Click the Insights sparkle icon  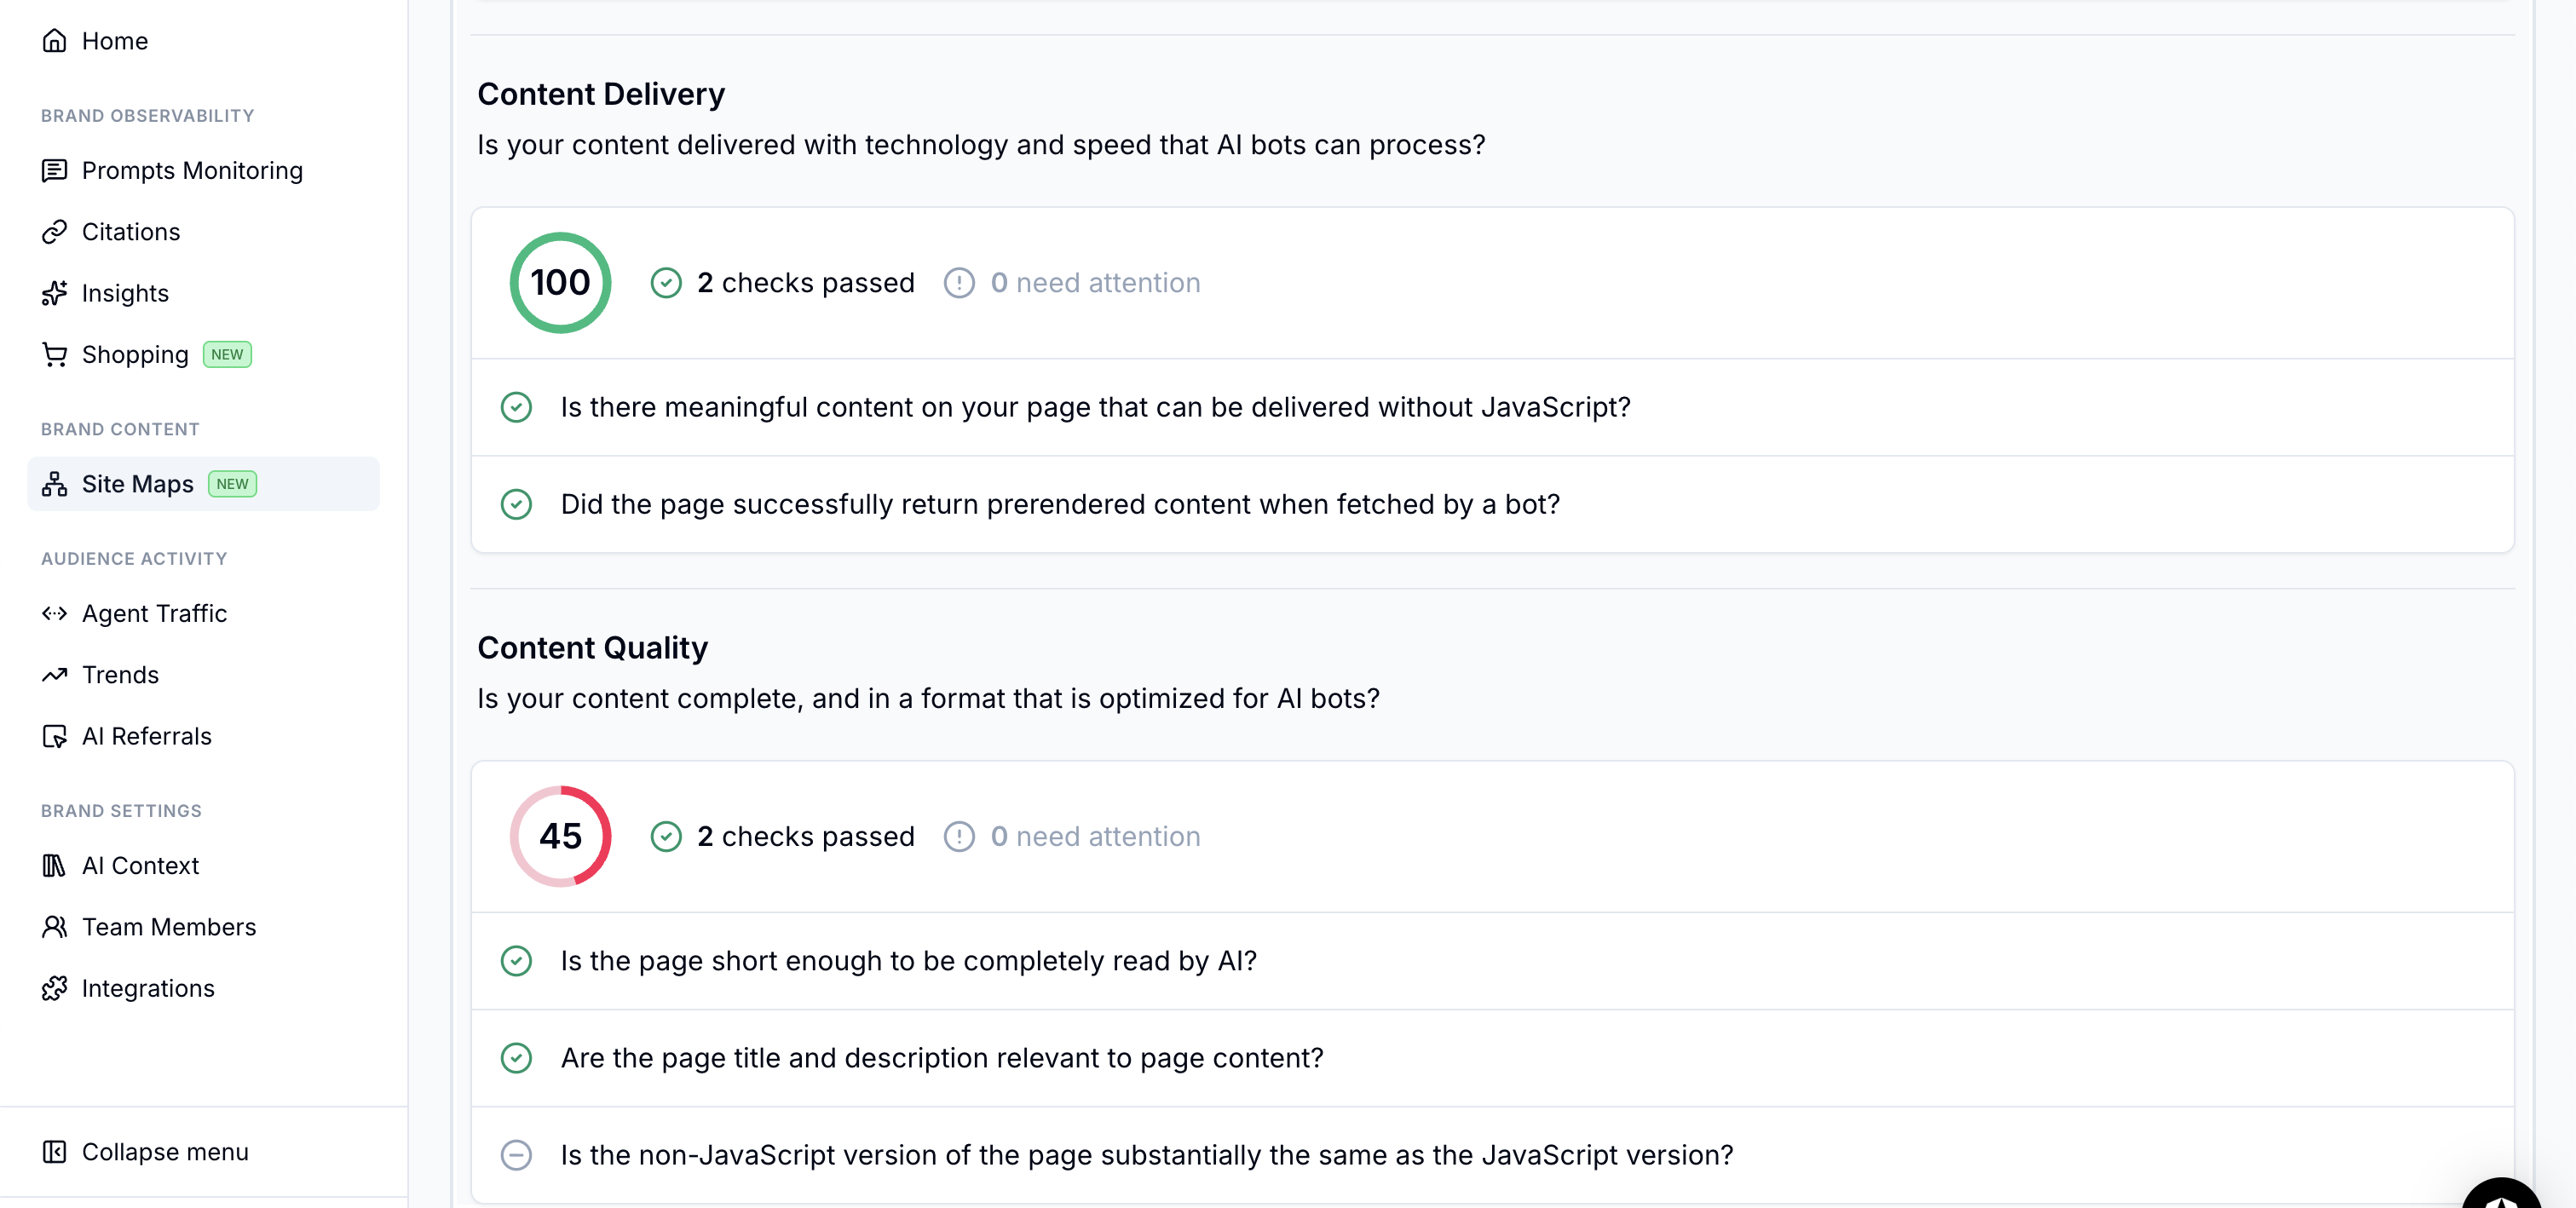click(54, 293)
